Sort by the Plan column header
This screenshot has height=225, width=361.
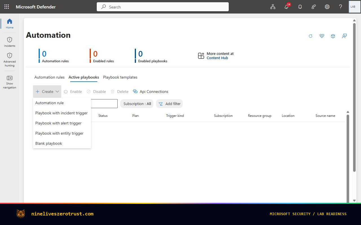(135, 116)
